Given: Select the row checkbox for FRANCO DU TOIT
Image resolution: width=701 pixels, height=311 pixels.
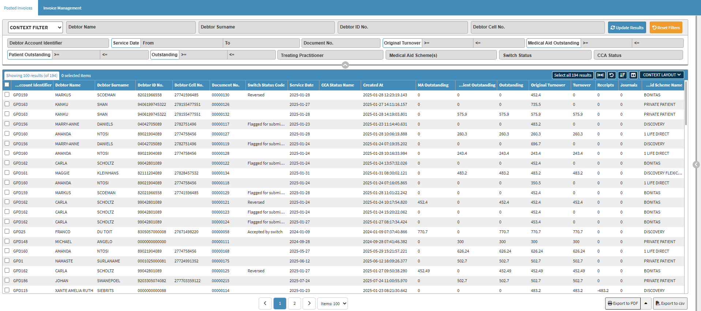Looking at the screenshot, I should coord(7,231).
